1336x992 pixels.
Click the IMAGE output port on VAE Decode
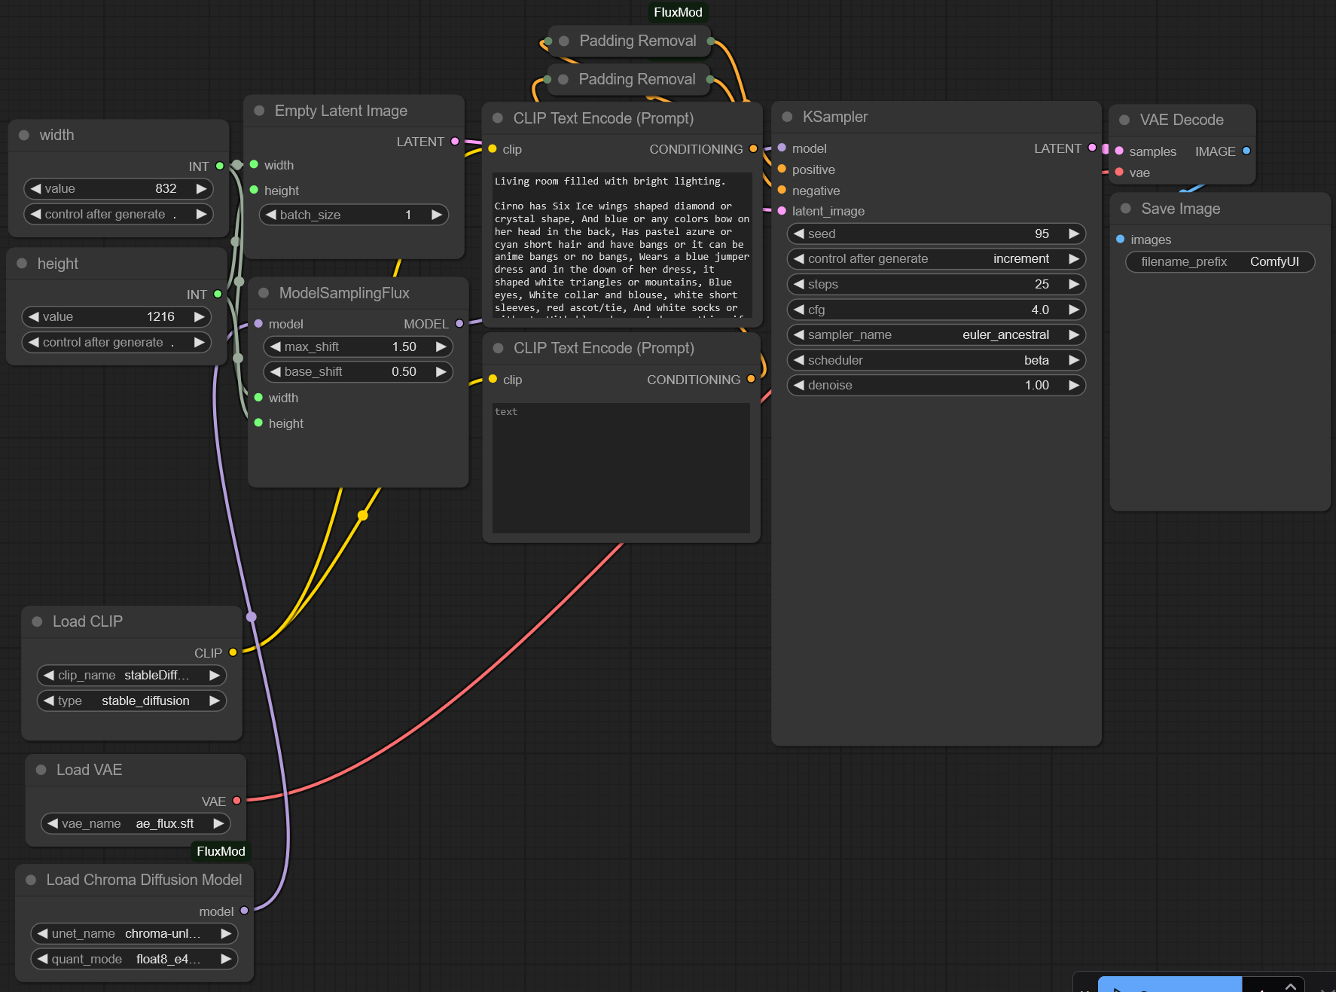[x=1246, y=151]
